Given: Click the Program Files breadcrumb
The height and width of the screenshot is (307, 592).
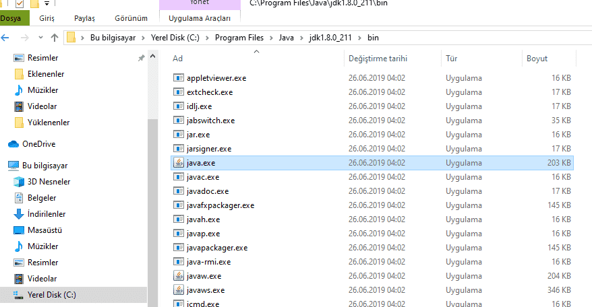Looking at the screenshot, I should tap(239, 38).
